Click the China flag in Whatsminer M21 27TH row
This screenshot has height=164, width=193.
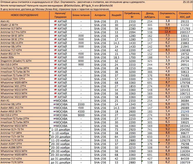tap(55, 86)
